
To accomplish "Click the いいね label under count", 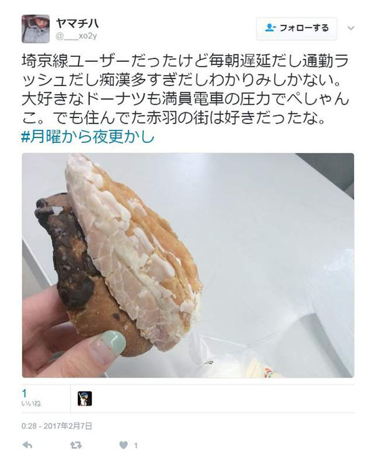I will click(x=31, y=404).
